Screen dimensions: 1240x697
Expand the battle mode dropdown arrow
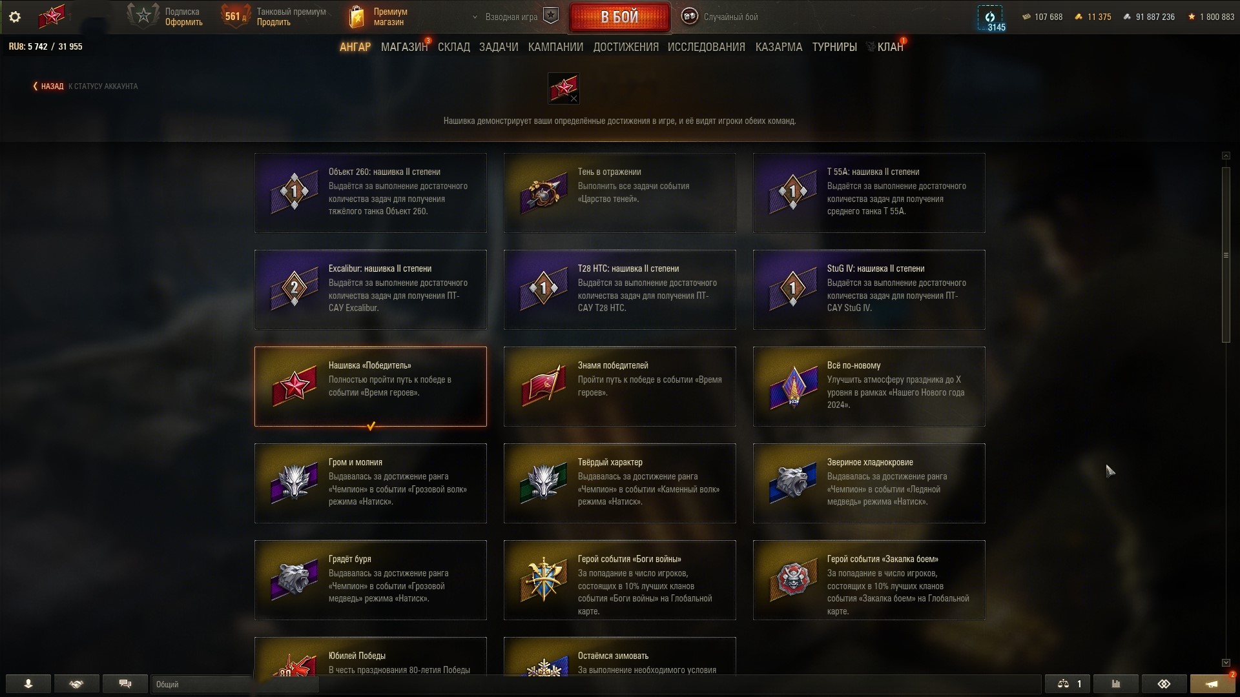click(475, 17)
